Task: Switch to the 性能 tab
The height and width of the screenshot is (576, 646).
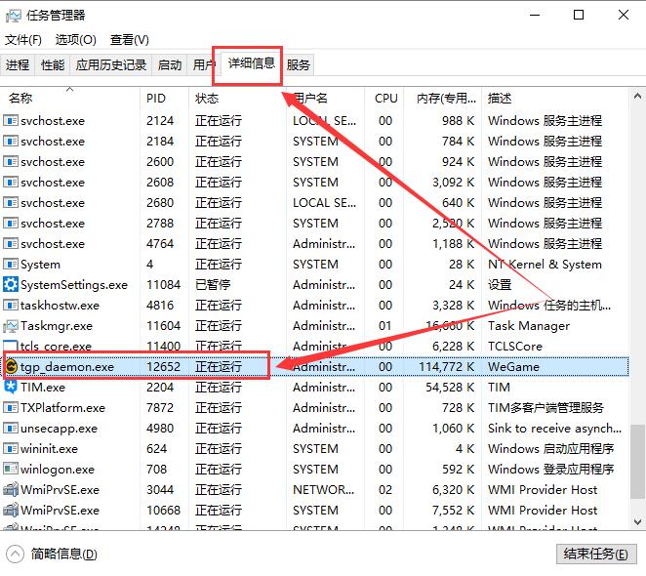Action: (53, 65)
